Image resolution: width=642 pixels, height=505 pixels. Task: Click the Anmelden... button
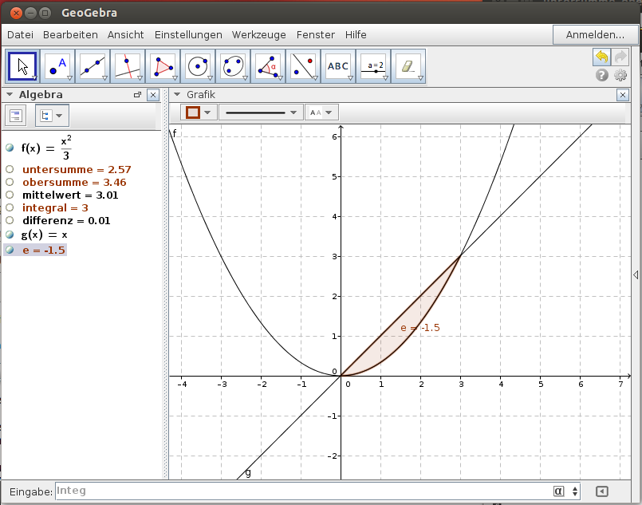point(595,35)
